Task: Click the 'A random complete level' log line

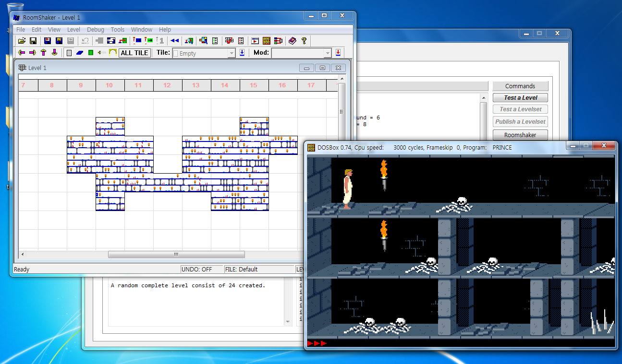Action: (188, 285)
